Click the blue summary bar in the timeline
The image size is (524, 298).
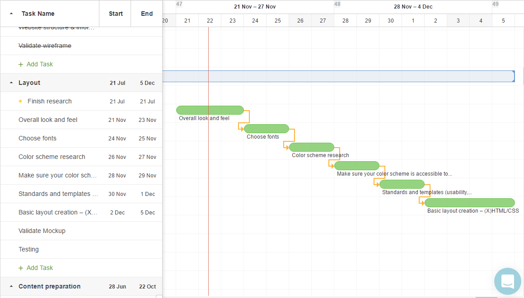click(339, 76)
